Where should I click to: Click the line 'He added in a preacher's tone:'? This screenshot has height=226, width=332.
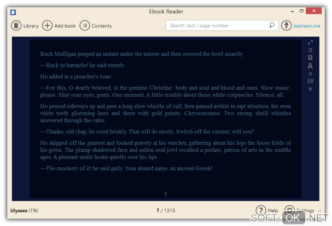tap(76, 77)
